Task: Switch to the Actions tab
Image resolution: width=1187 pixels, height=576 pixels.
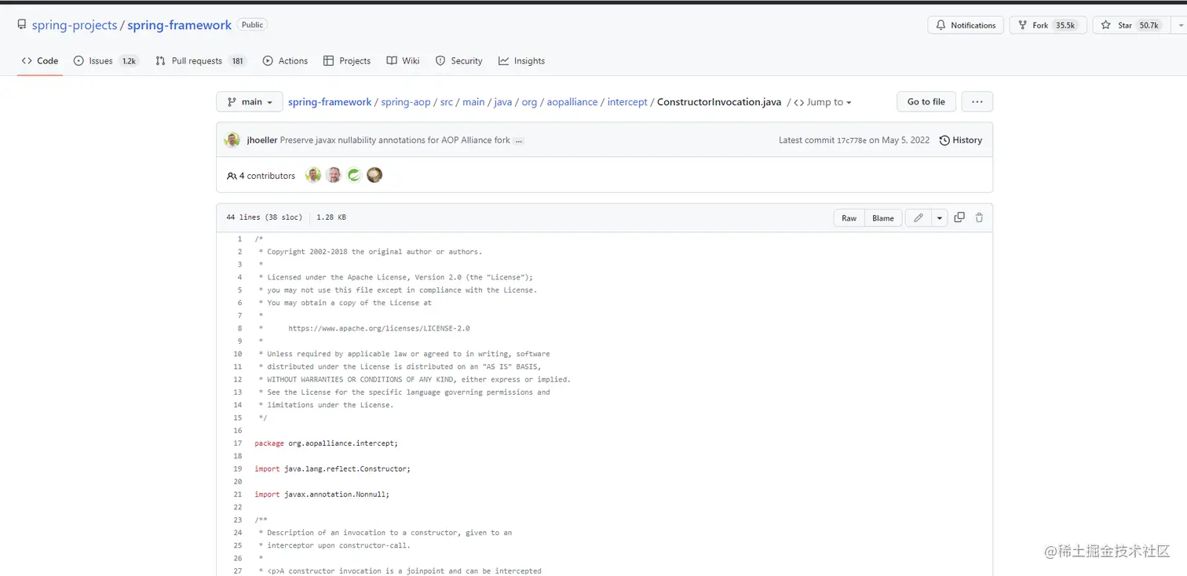Action: tap(285, 60)
